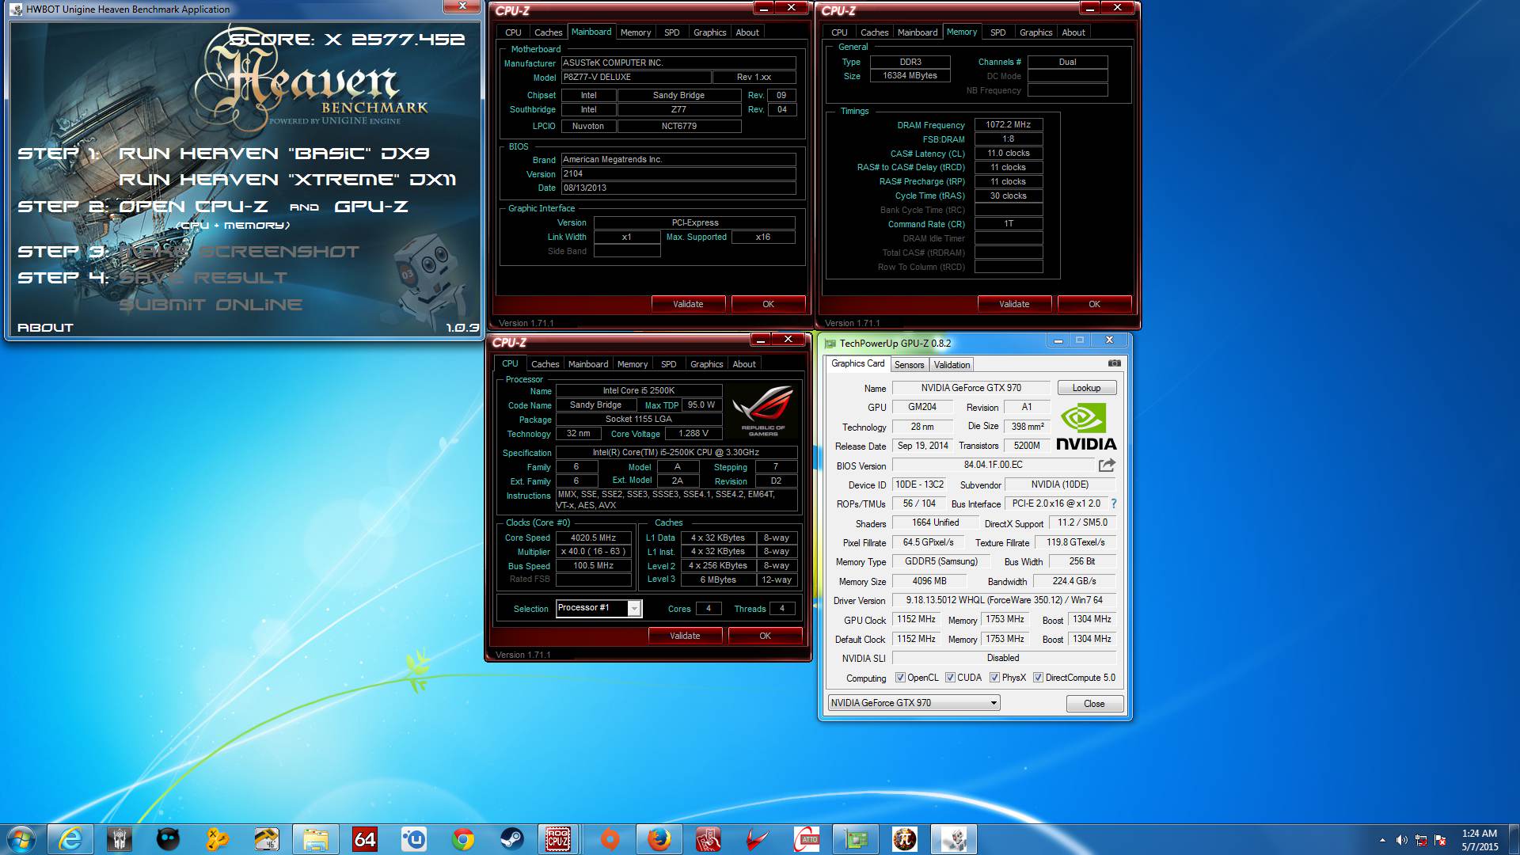Launch AIDA64 from the taskbar
This screenshot has height=855, width=1520.
point(365,838)
